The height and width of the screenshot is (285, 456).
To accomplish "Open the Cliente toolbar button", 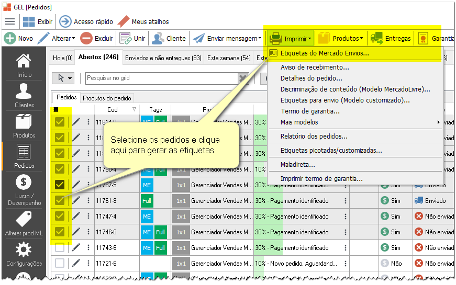I will 169,38.
